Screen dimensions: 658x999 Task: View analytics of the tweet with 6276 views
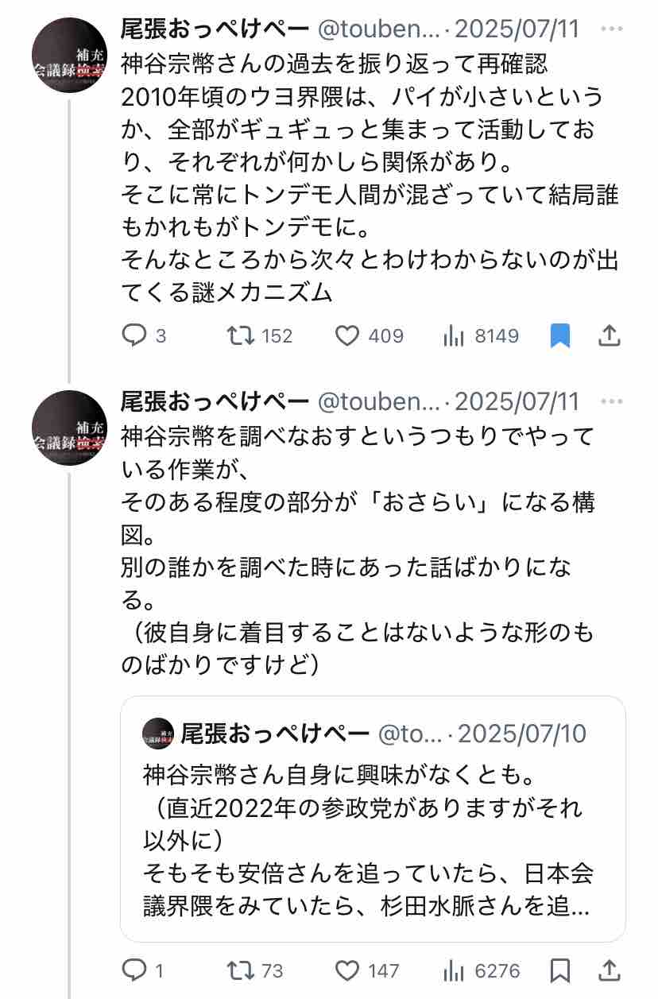point(482,970)
